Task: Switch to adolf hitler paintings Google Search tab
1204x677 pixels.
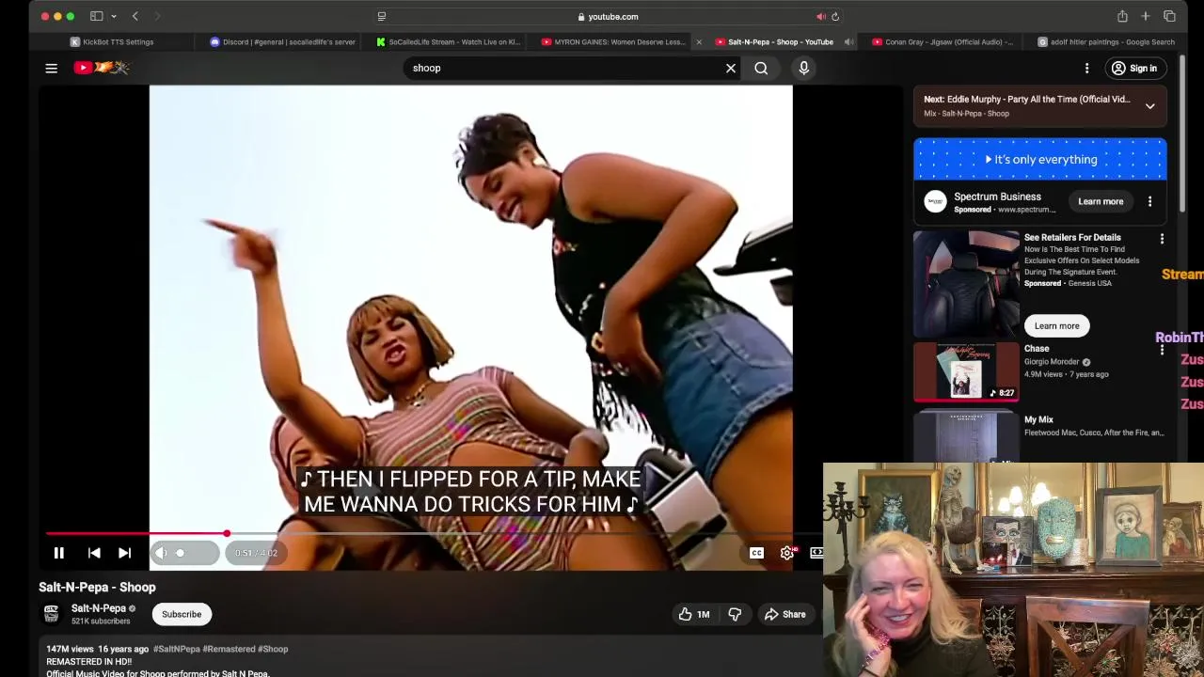Action: tap(1106, 41)
